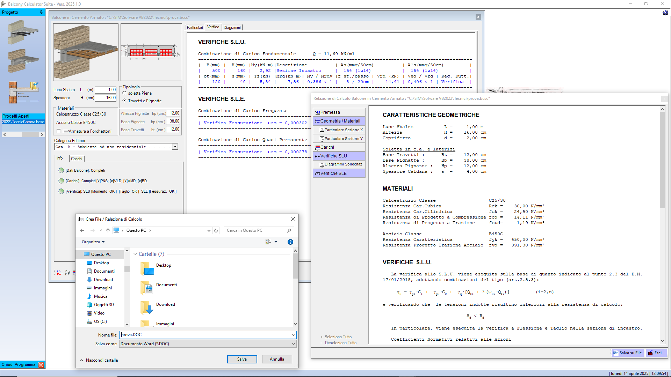Viewport: 671px width, 377px height.
Task: Click Luce Sbalzo L input field
Action: 106,90
